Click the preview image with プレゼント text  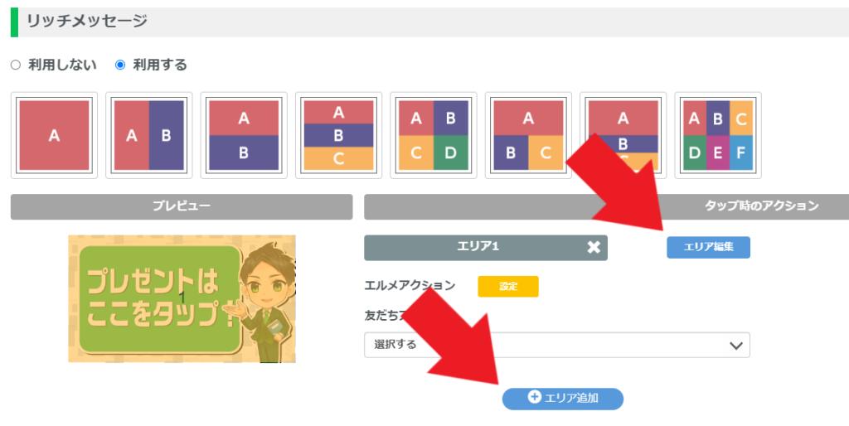tap(182, 298)
